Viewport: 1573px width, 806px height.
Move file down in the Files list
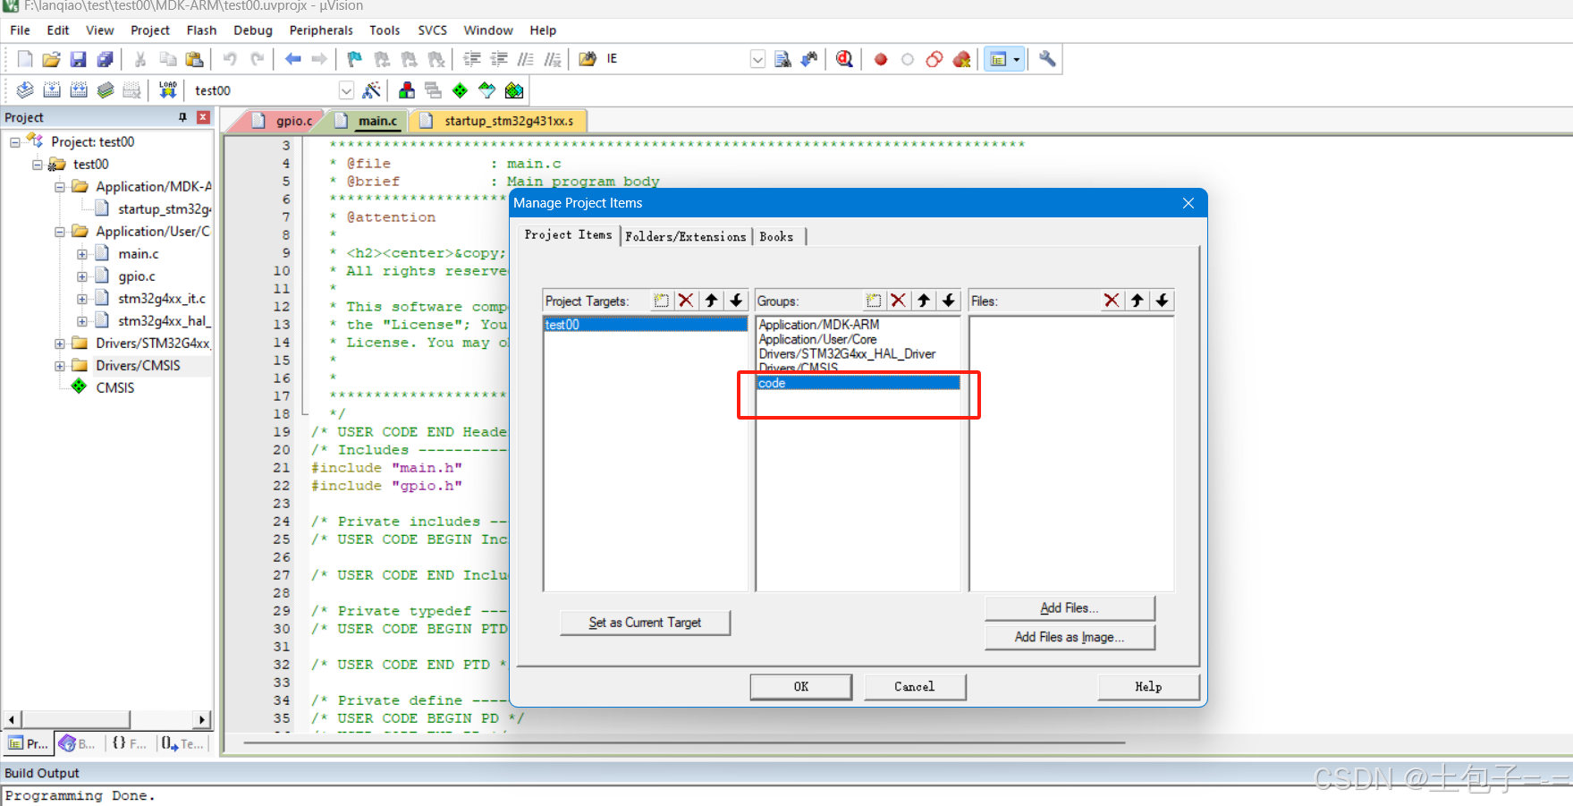[x=1162, y=301]
